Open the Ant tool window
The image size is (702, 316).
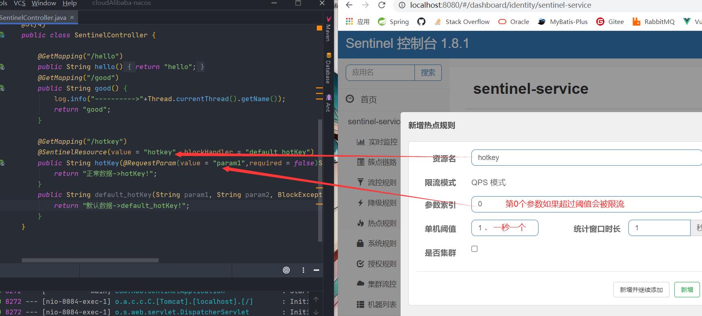(x=328, y=103)
